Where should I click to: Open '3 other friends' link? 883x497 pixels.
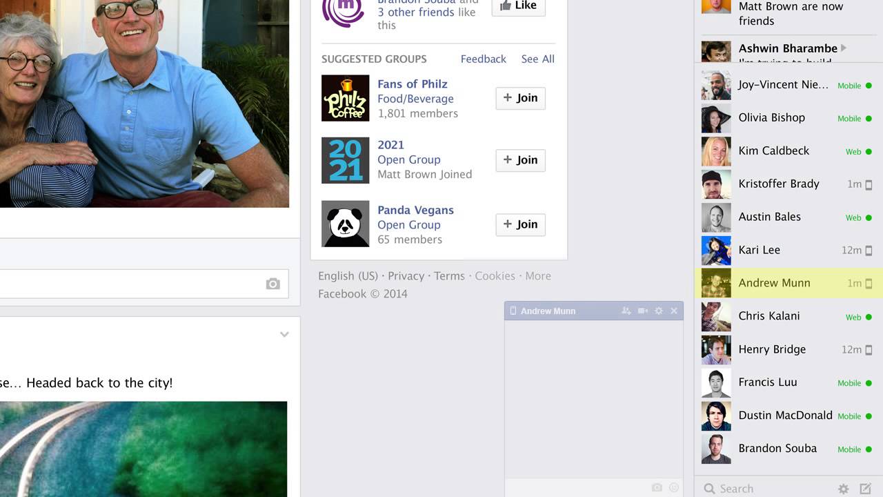[x=416, y=12]
